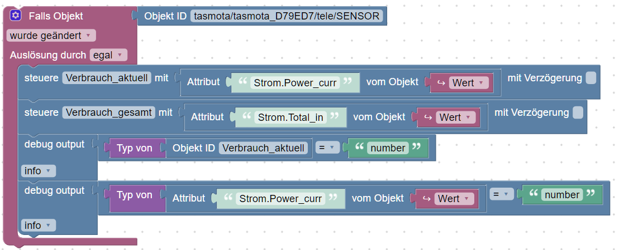Edit the 'number' text in first debug output
The height and width of the screenshot is (250, 624).
[388, 148]
